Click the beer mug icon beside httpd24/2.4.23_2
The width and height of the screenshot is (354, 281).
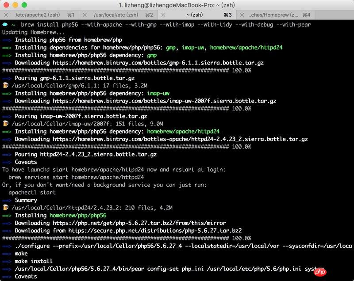[x=6, y=208]
